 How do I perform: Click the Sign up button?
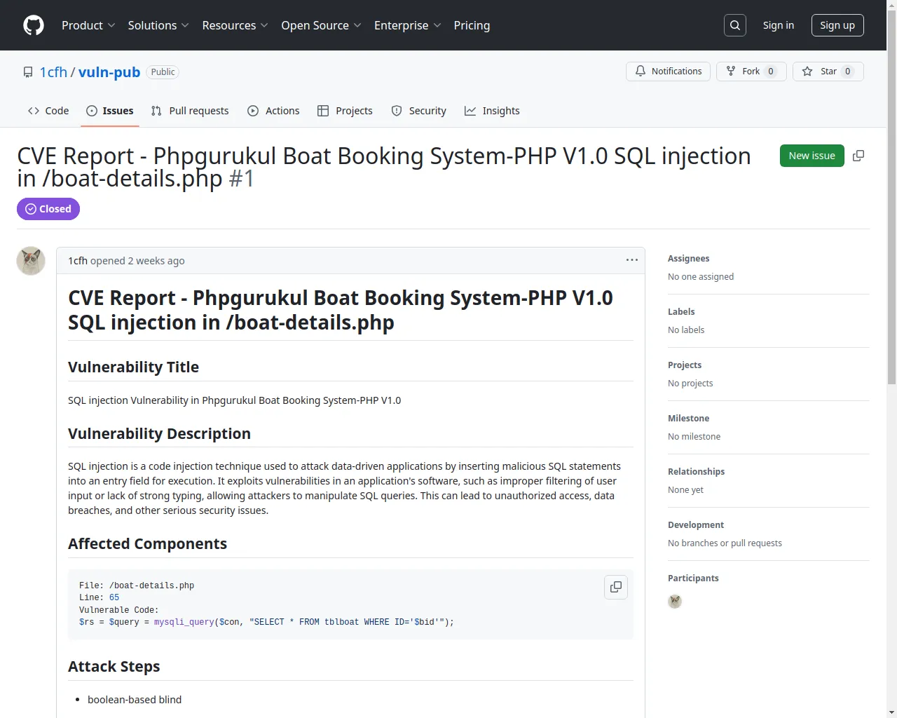click(837, 25)
